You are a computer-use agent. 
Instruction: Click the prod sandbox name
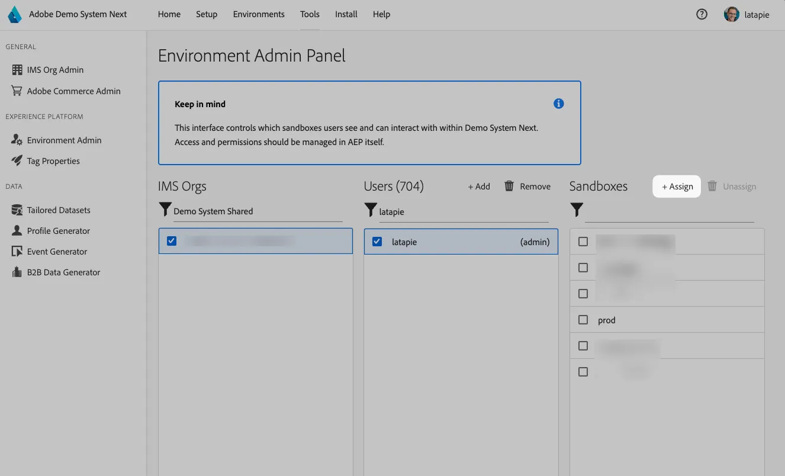click(607, 320)
